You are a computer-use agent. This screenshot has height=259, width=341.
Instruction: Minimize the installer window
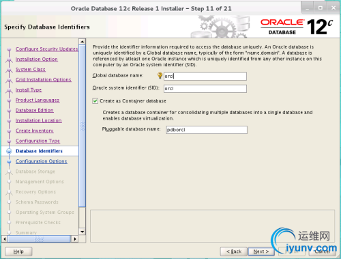pyautogui.click(x=308, y=8)
